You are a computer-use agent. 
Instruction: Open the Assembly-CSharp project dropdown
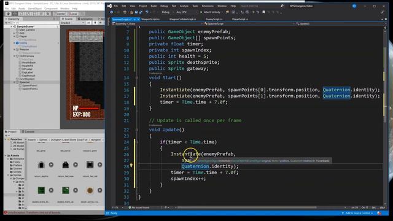(x=157, y=24)
